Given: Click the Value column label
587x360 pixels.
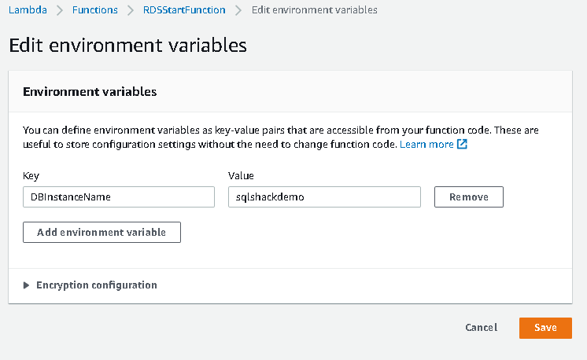Looking at the screenshot, I should click(x=241, y=176).
